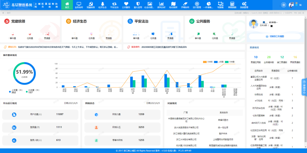Click the 切换到工作视图 button
Screen dimensions: 307x153
[275, 36]
